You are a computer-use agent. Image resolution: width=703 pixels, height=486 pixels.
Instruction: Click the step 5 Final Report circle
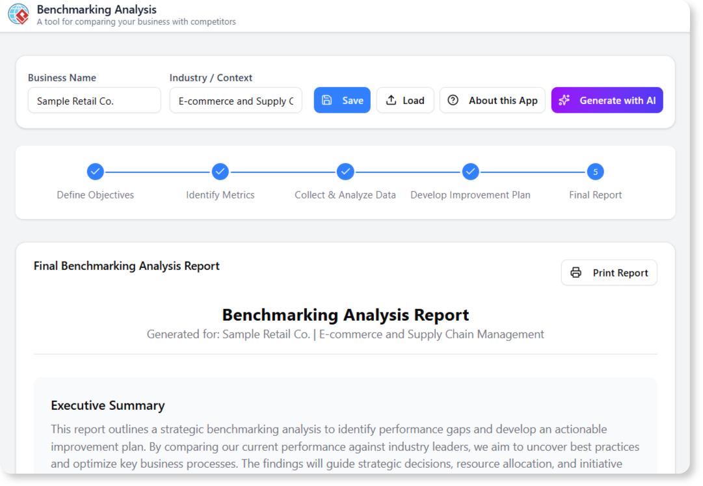(596, 172)
